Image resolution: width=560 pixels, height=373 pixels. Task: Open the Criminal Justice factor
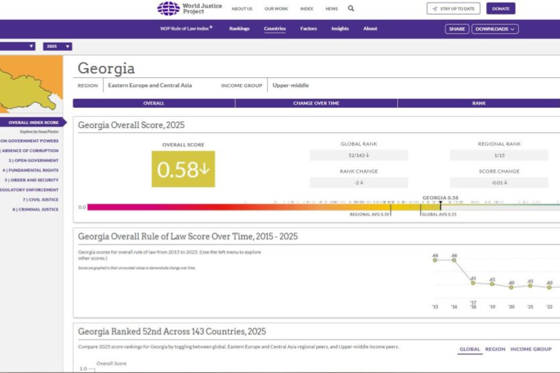coord(35,209)
